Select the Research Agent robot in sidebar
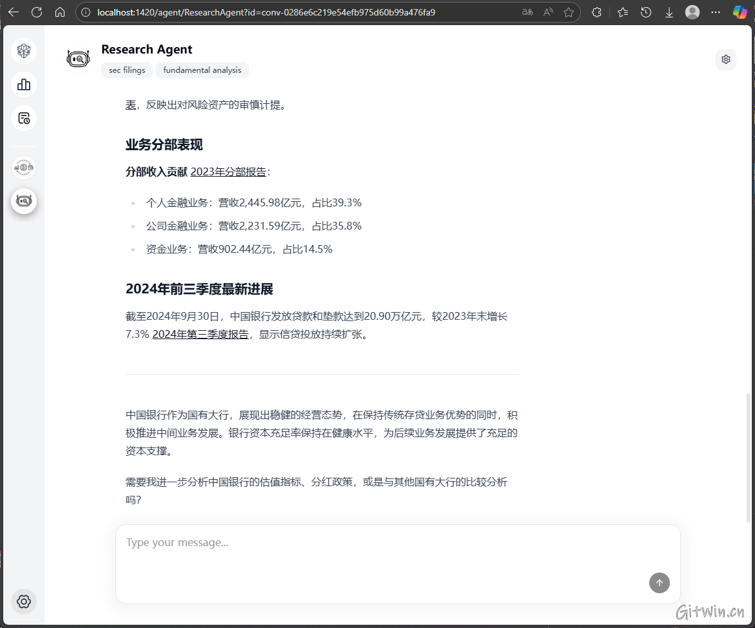Screen dimensions: 755x628 24,201
